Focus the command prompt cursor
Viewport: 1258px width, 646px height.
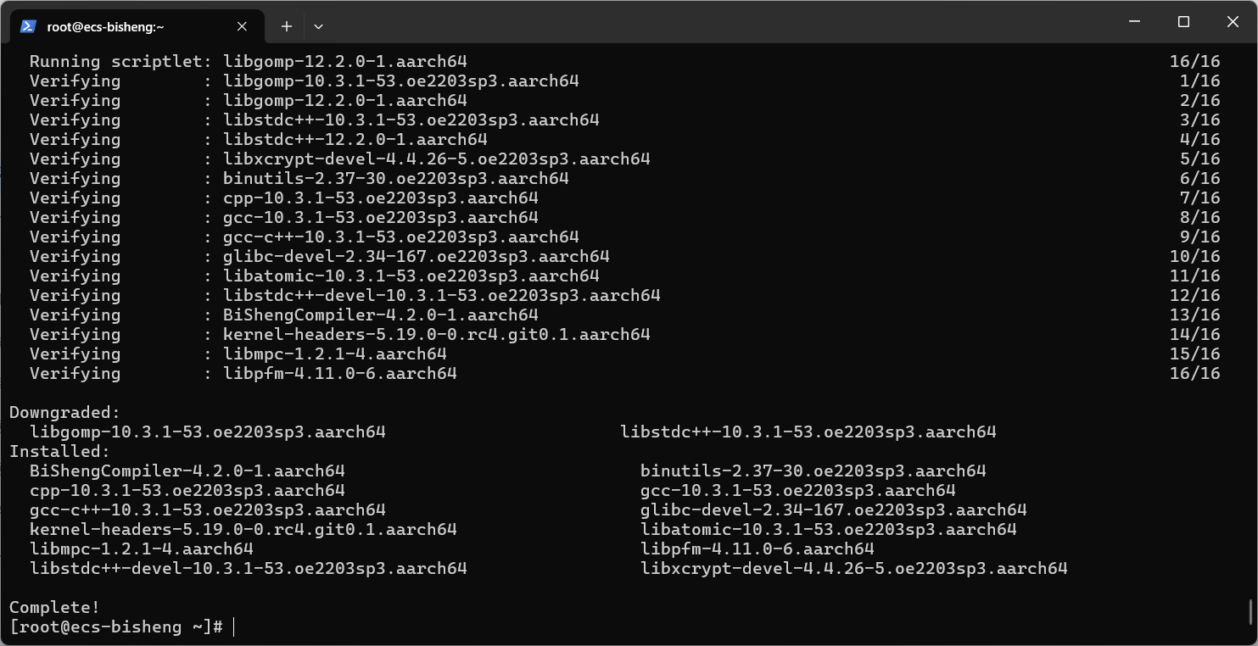(x=233, y=627)
